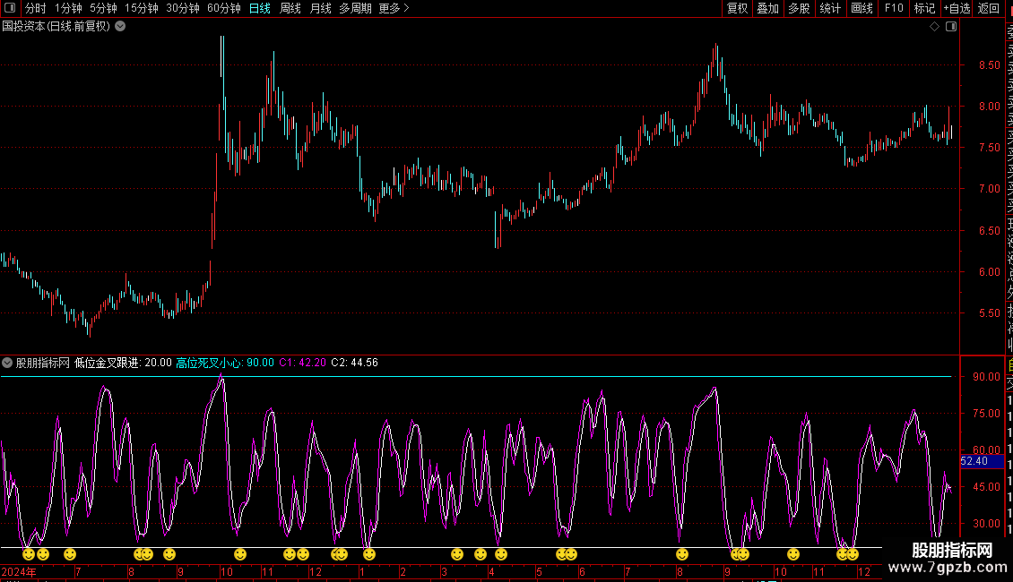The height and width of the screenshot is (582, 1013).
Task: Click the 8.00 price axis label
Action: pyautogui.click(x=989, y=107)
